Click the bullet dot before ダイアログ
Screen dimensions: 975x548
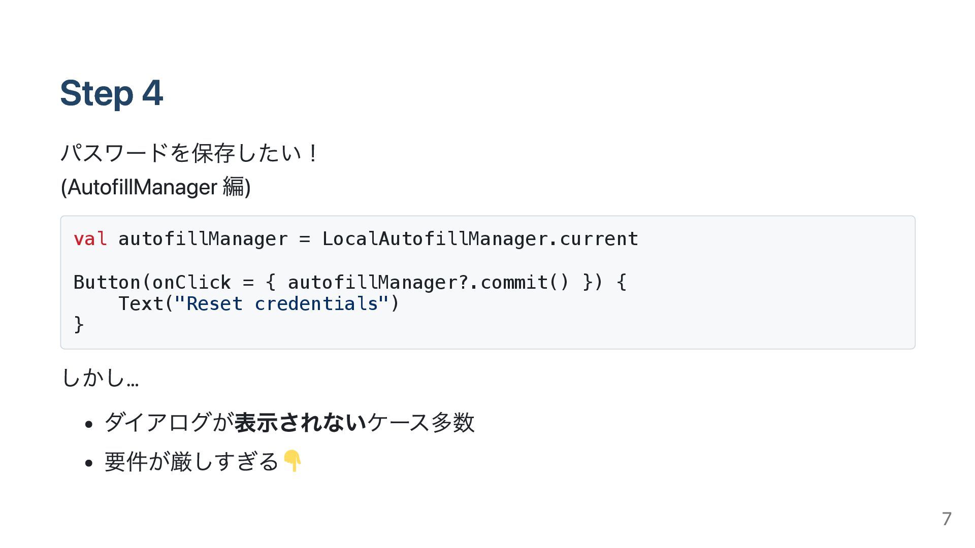(89, 424)
